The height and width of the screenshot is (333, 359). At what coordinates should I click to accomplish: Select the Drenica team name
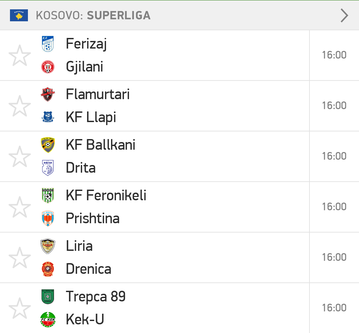pos(89,269)
